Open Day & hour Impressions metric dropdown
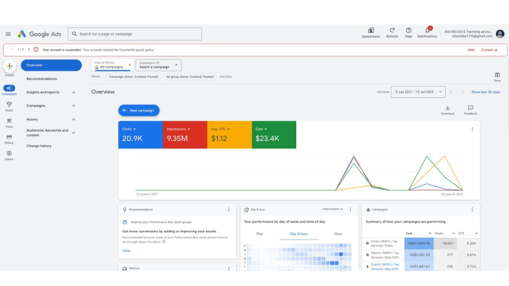Screen dimensions: 509x286 (x=333, y=209)
